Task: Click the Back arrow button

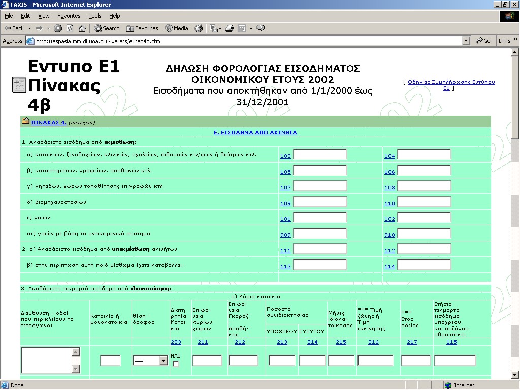Action: point(14,28)
